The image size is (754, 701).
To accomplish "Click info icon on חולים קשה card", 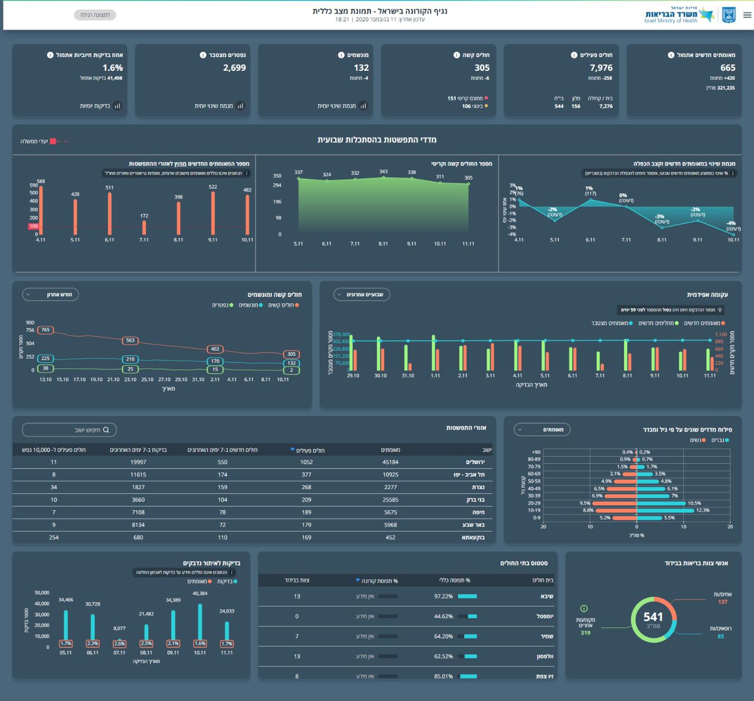I will tap(457, 55).
